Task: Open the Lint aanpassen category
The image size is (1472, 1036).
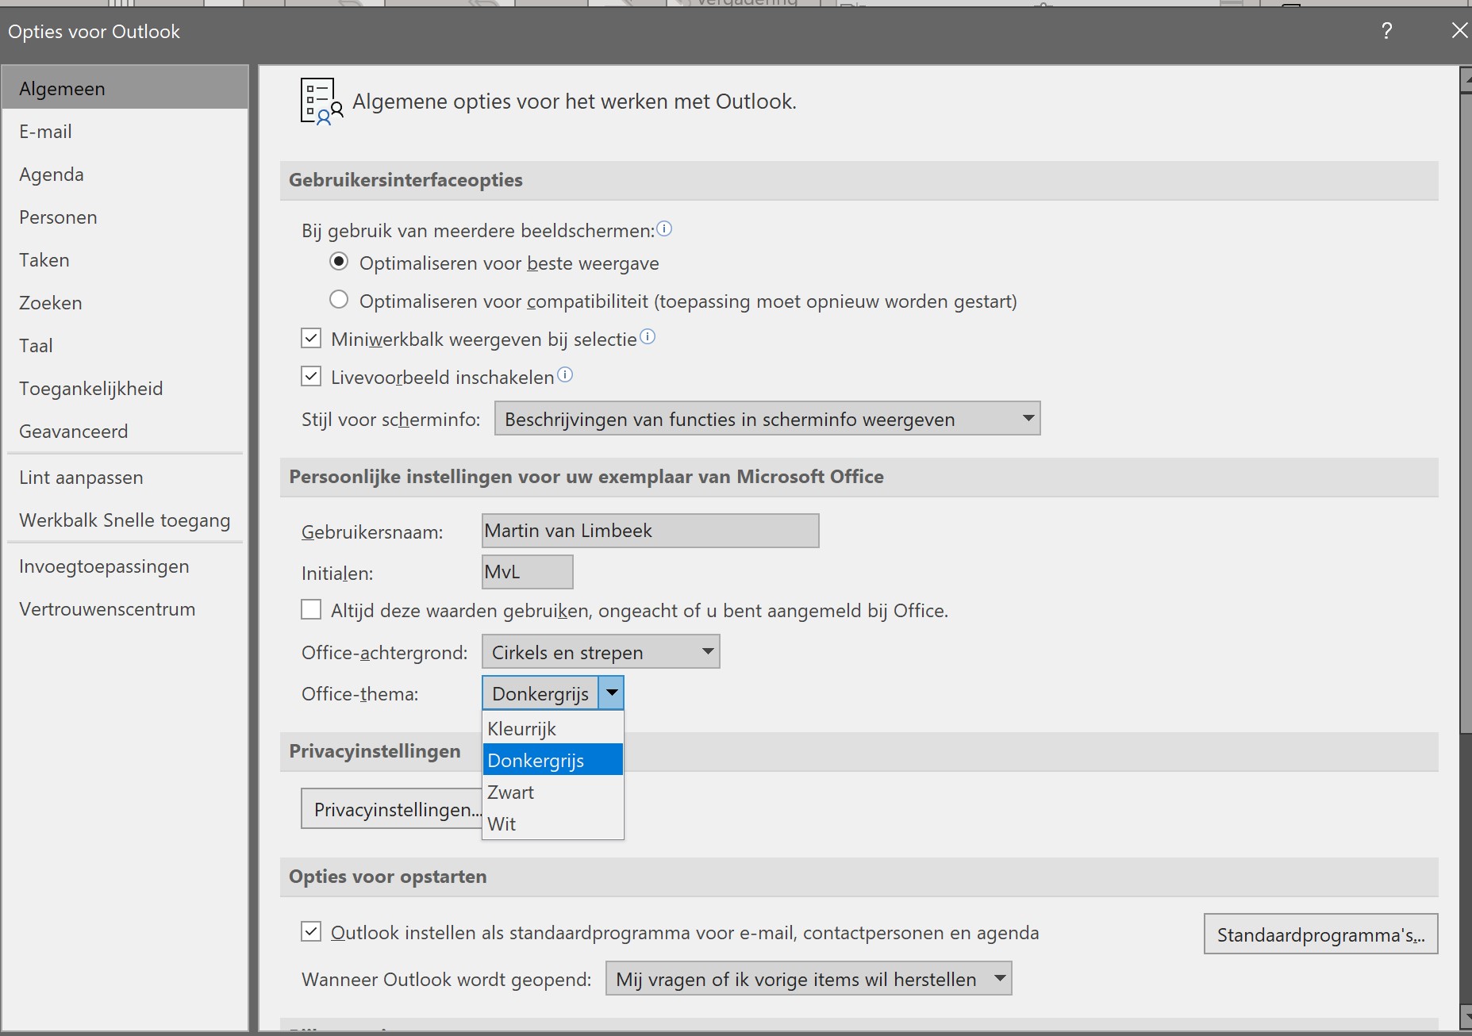Action: pos(125,477)
